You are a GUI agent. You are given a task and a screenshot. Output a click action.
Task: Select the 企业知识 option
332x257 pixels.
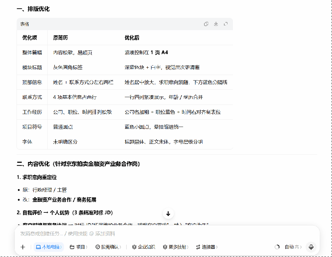143,247
